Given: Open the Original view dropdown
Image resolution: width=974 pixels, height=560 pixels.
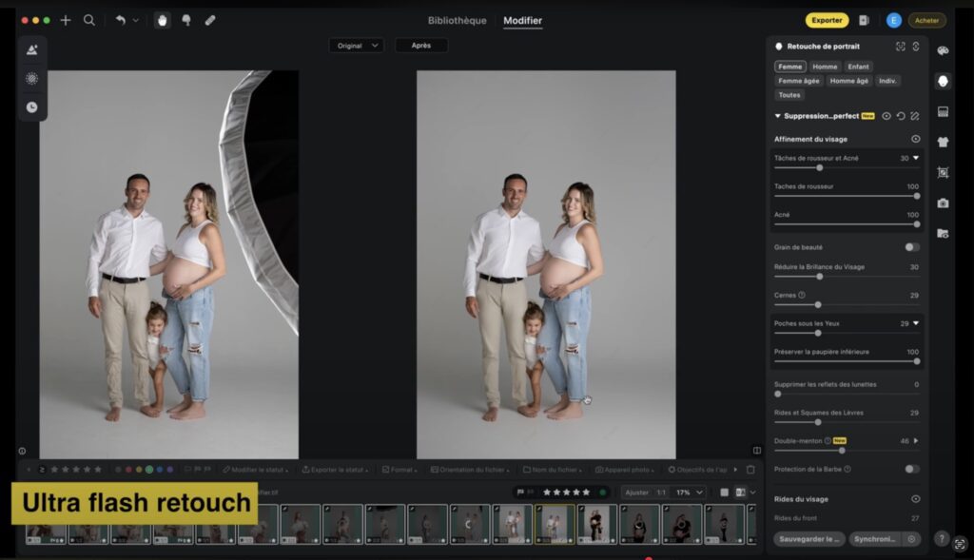Looking at the screenshot, I should [356, 46].
